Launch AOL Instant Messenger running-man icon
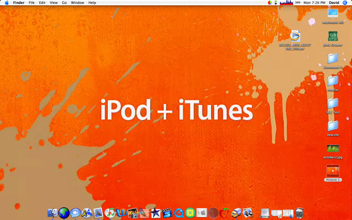 pyautogui.click(x=87, y=213)
